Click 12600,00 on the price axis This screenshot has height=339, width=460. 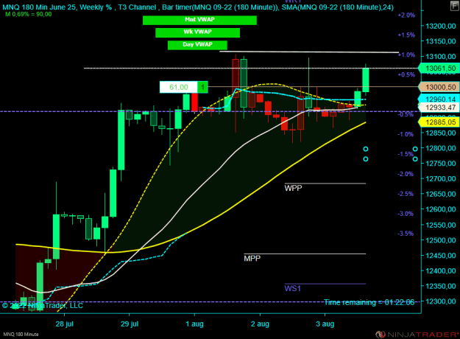coord(441,209)
